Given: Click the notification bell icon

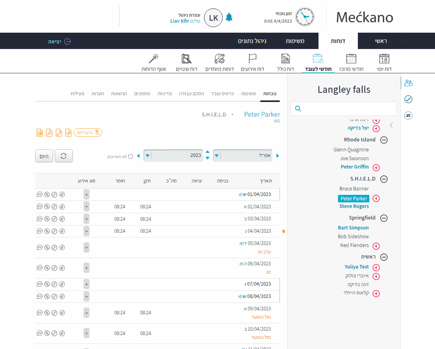Looking at the screenshot, I should click(x=229, y=17).
